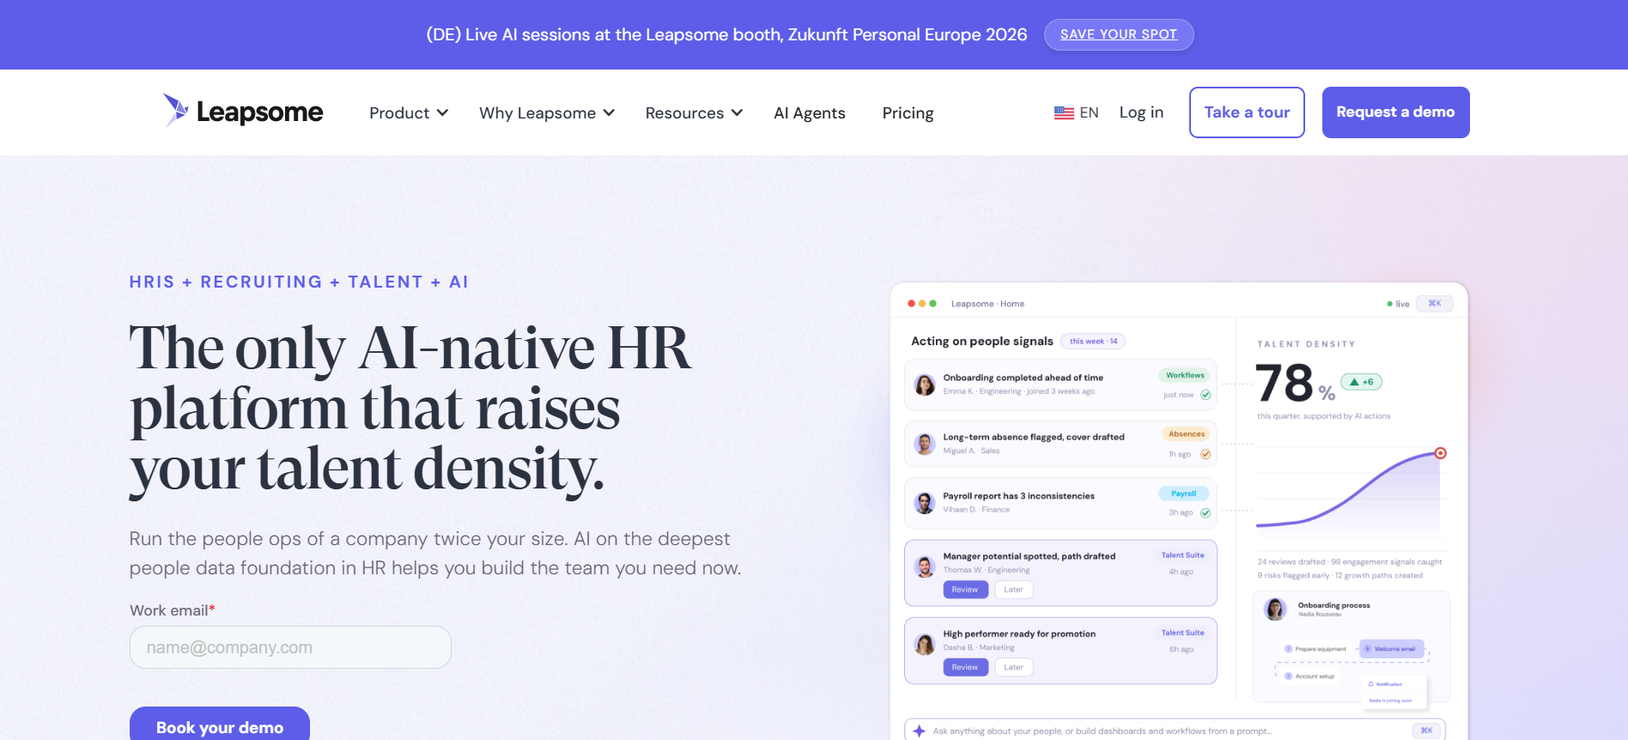The width and height of the screenshot is (1628, 740).
Task: Click 'Payroll report has 3 inconsistencies' title
Action: (x=1019, y=496)
